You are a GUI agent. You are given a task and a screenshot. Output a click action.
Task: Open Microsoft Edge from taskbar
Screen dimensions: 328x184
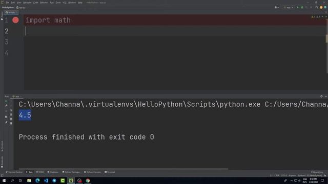coord(37,180)
